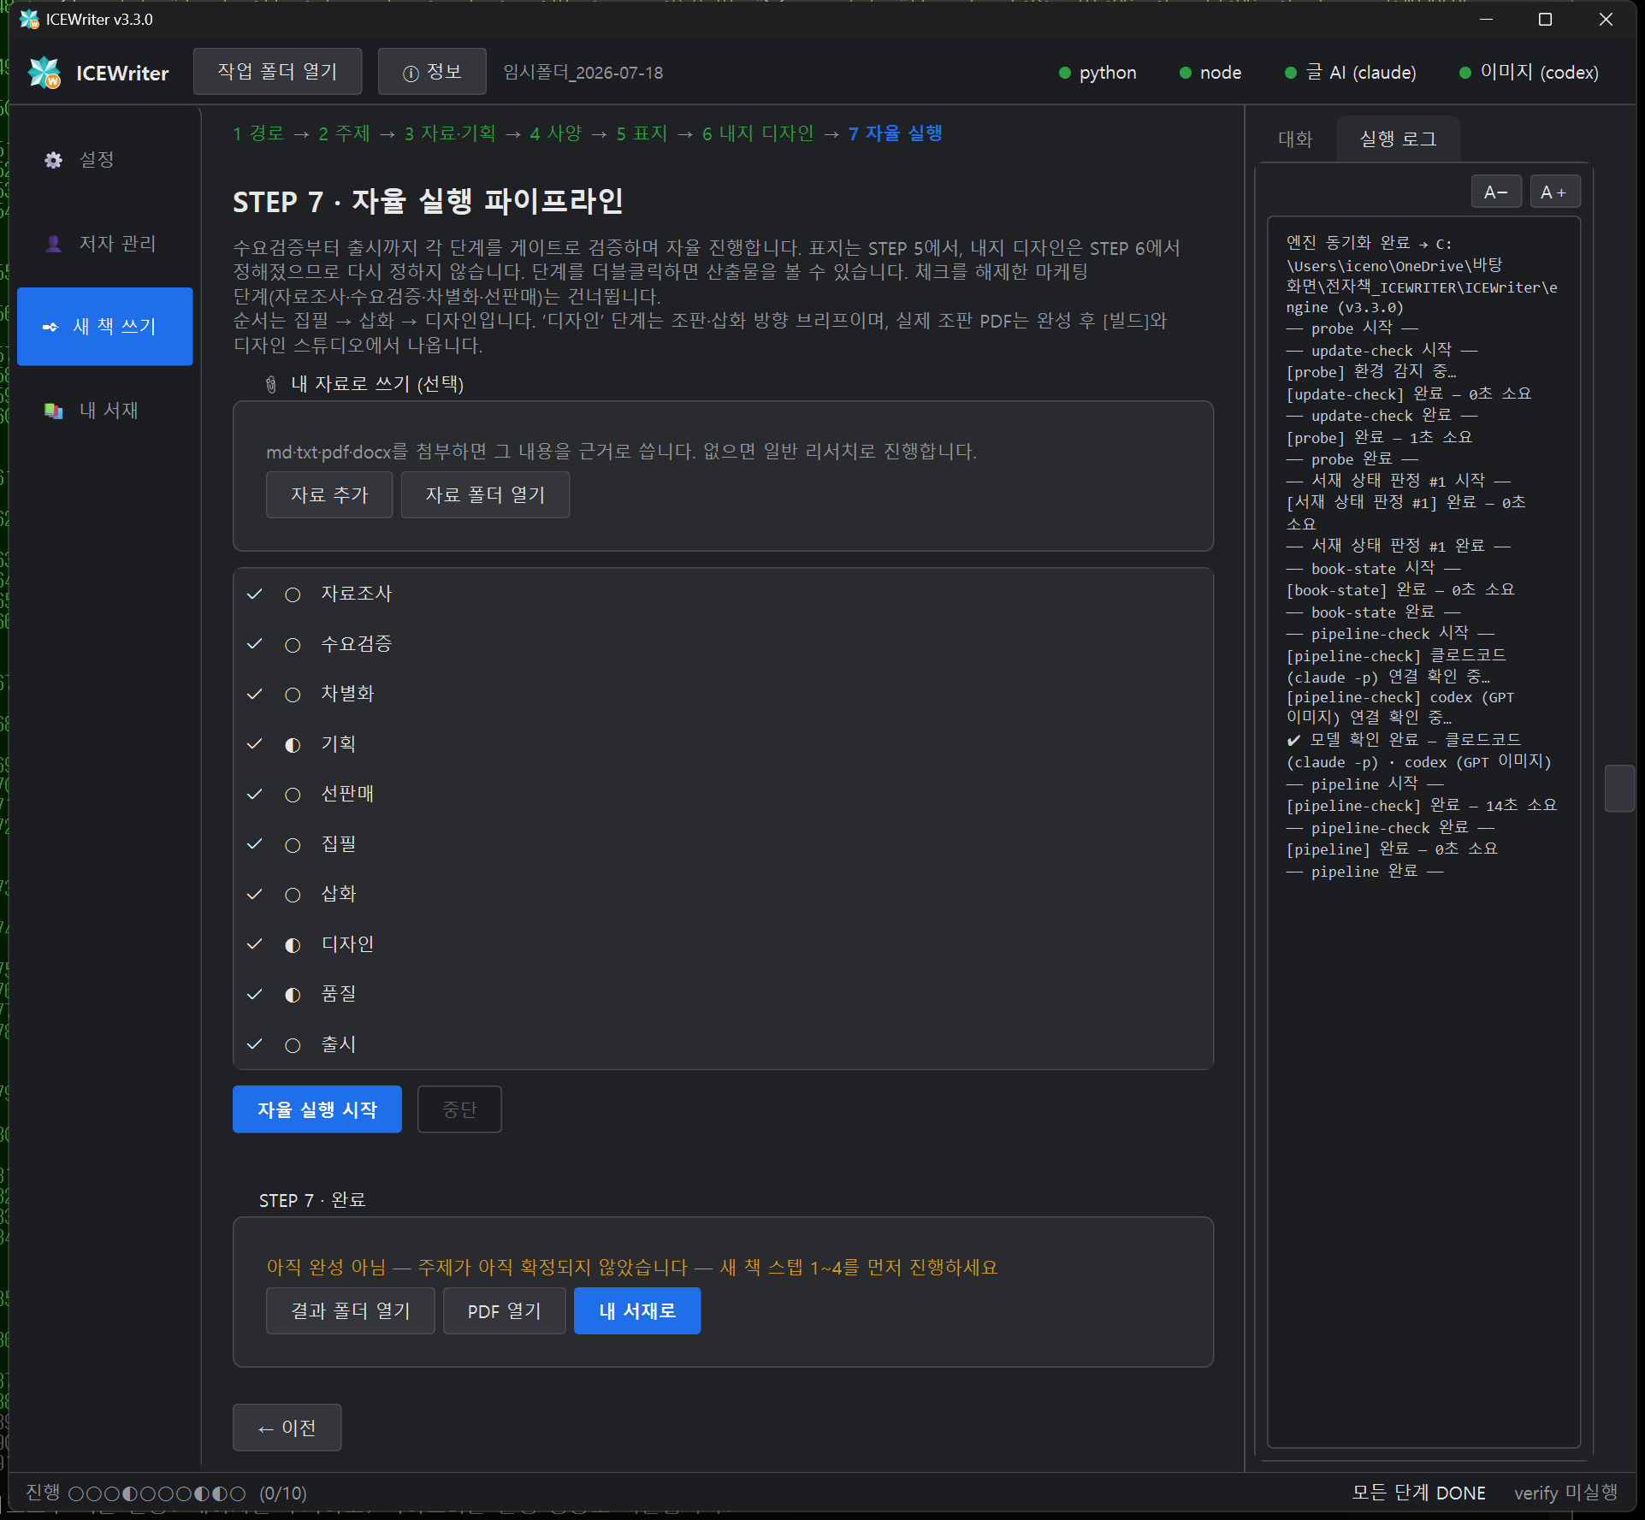Click the gear icon next to 설정
1645x1520 pixels.
[x=53, y=160]
